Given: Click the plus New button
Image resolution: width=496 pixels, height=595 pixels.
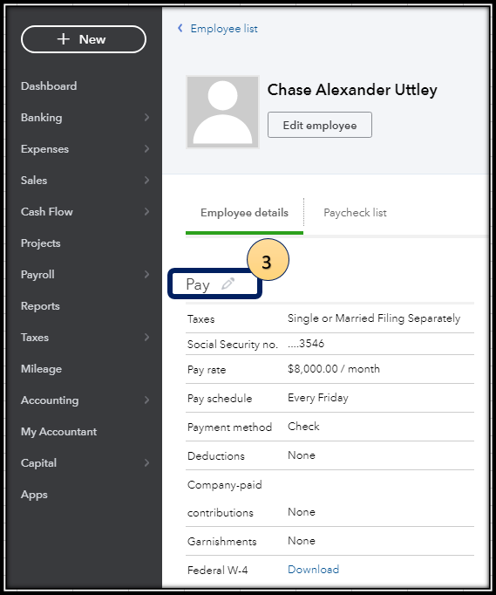Looking at the screenshot, I should click(x=84, y=39).
